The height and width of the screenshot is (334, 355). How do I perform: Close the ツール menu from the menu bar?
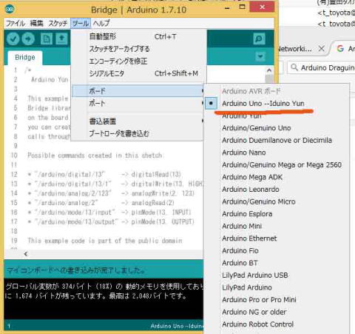click(x=81, y=24)
